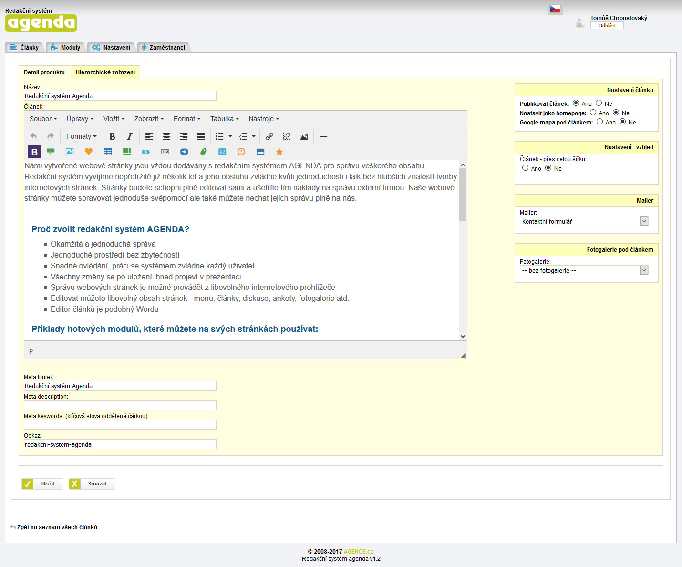Align text to the left
This screenshot has height=567, width=682.
click(149, 136)
